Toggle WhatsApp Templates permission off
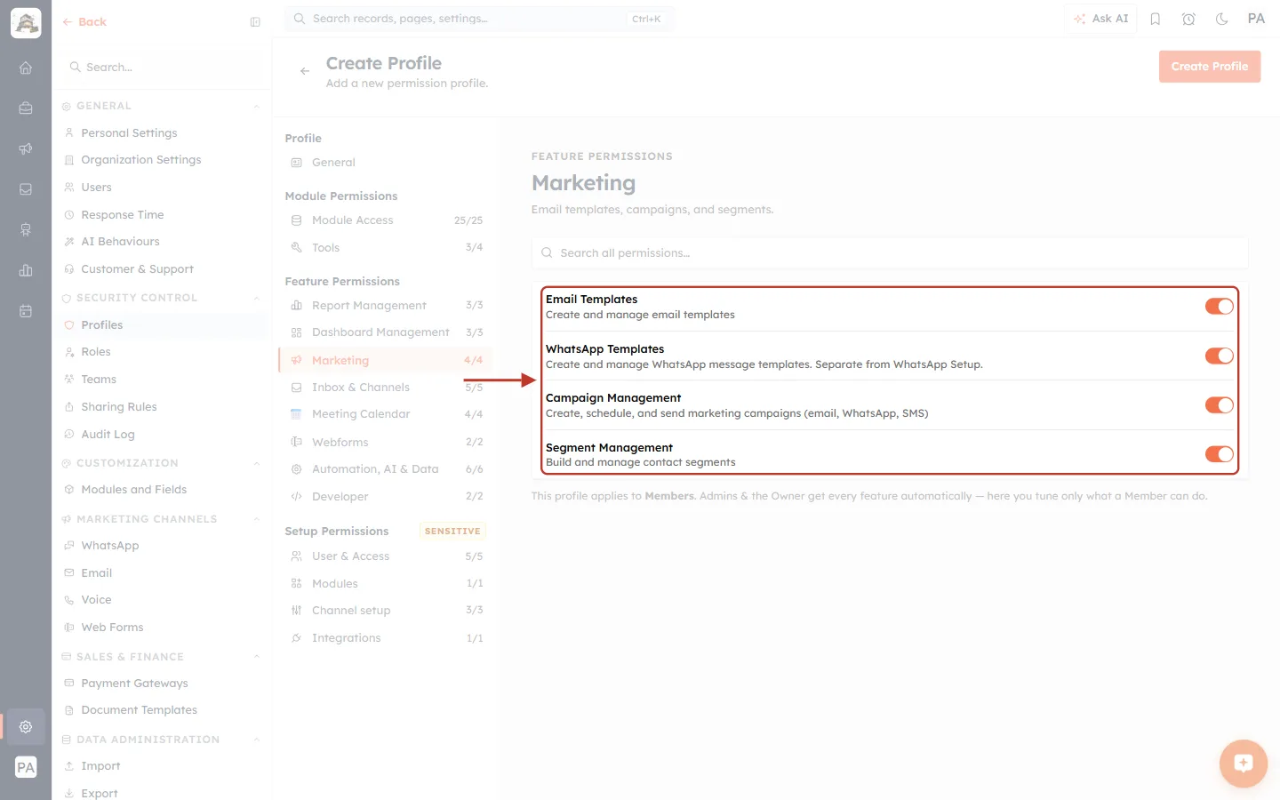Screen dimensions: 1280x800 1219,356
